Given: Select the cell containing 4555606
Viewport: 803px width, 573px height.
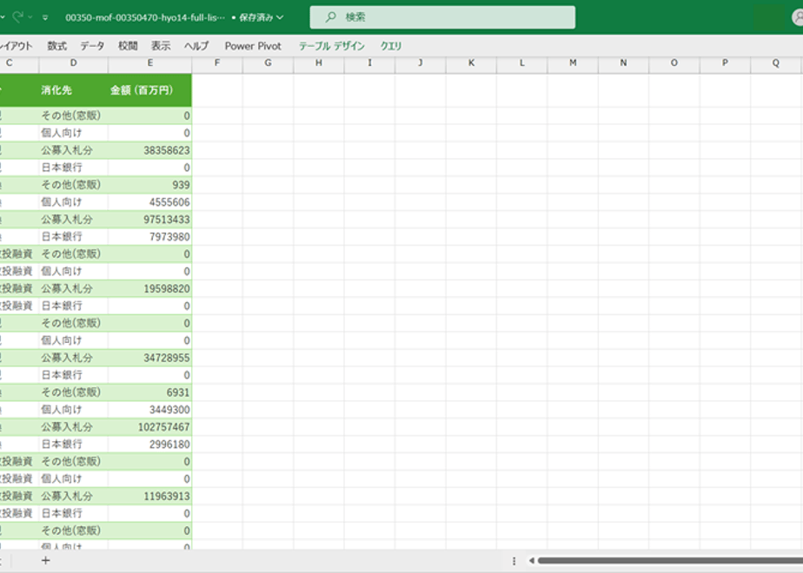Looking at the screenshot, I should [150, 202].
